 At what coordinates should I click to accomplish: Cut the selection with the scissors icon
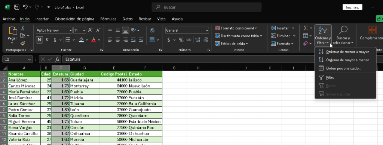point(23,28)
